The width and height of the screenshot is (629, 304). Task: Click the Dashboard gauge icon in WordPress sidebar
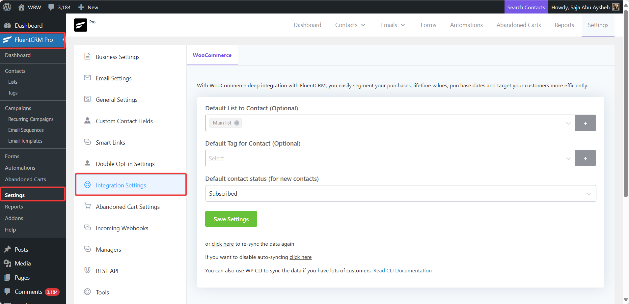(x=7, y=25)
